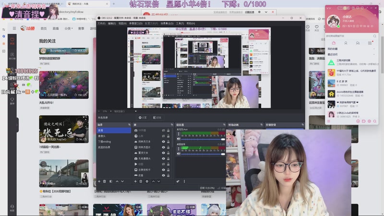The width and height of the screenshot is (384, 216).
Task: Open desktop audio channel options dots
Action: tap(179, 149)
